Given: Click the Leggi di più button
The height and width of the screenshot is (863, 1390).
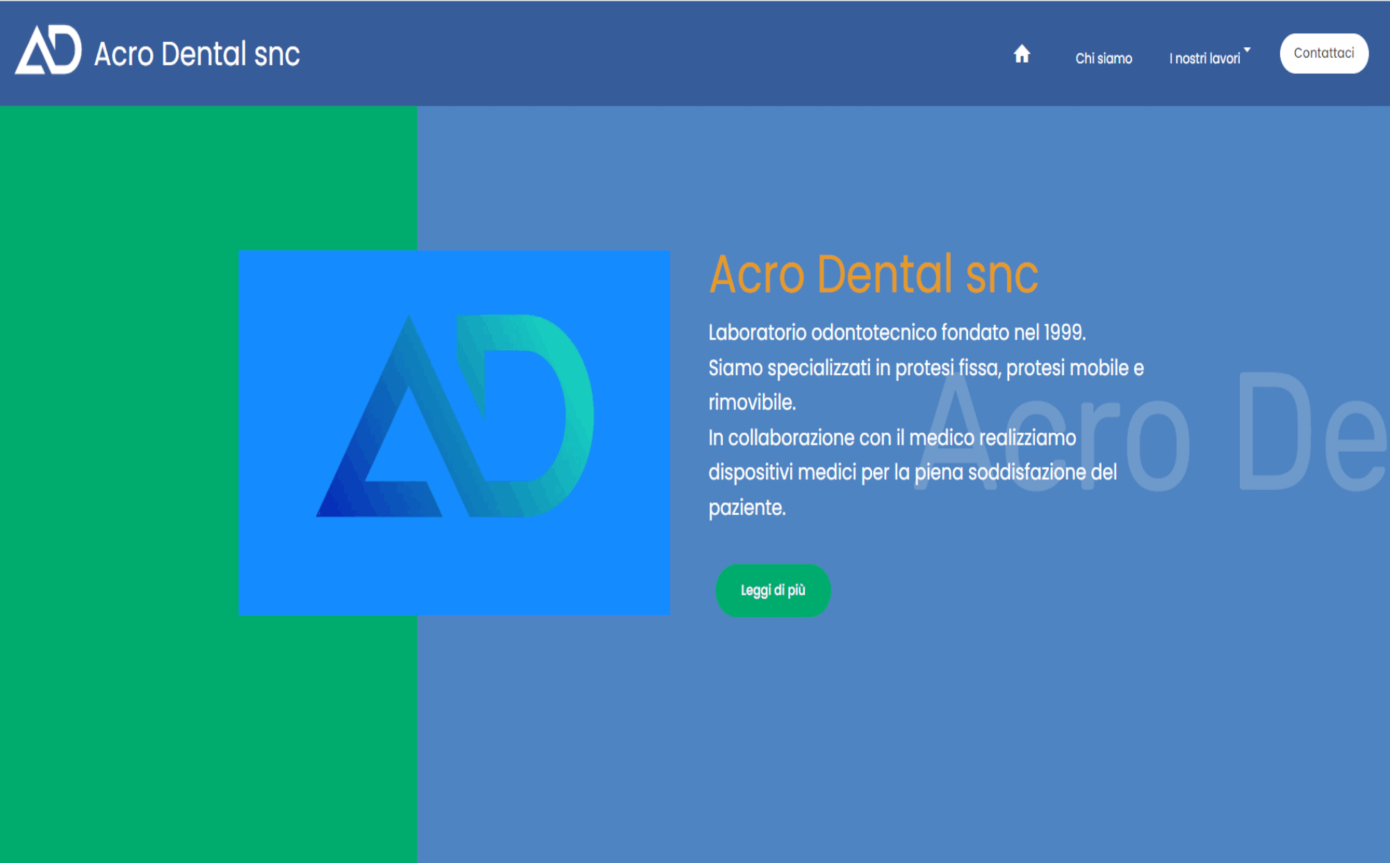Looking at the screenshot, I should [773, 590].
